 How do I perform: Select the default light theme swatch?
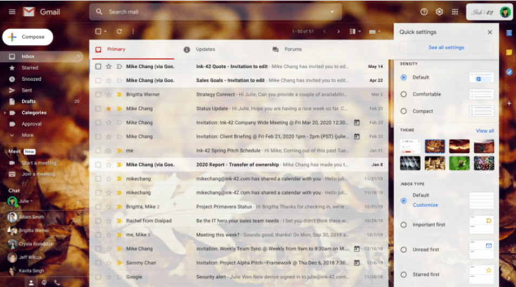[x=410, y=146]
